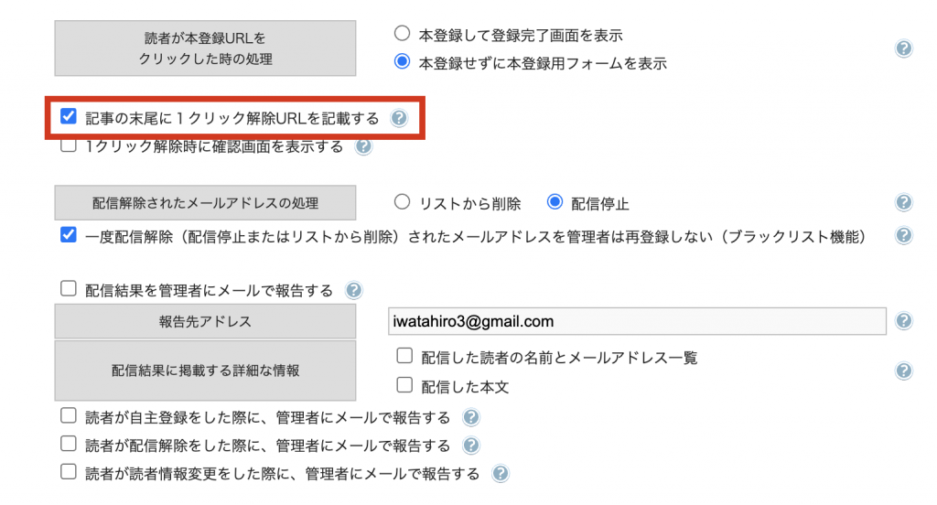This screenshot has height=505, width=937.
Task: Click help icon for 読者が本登録URL処理 row
Action: 904,48
